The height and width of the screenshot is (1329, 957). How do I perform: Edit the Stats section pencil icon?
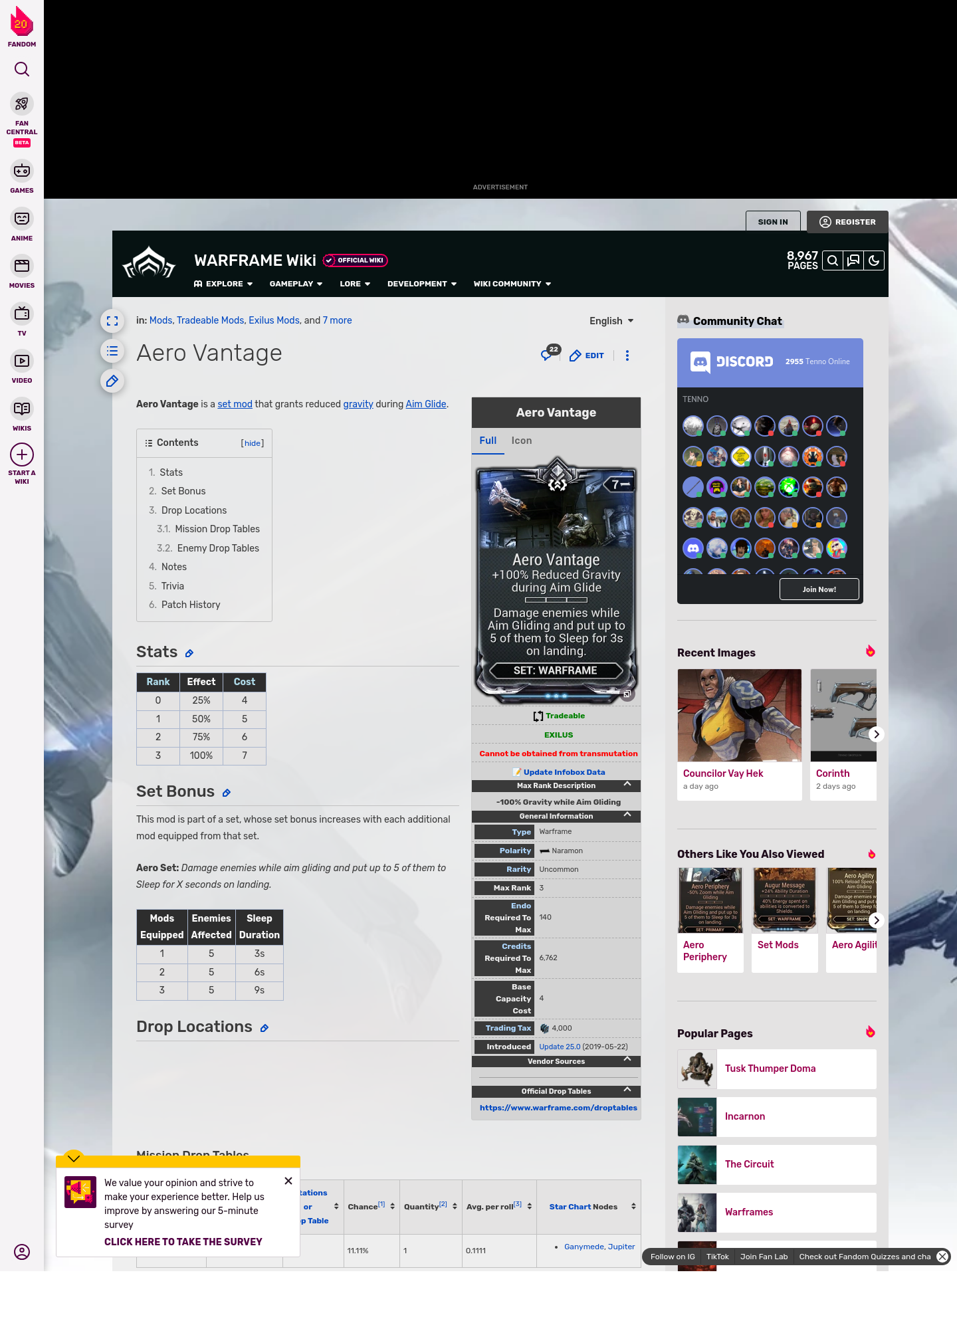click(x=189, y=654)
